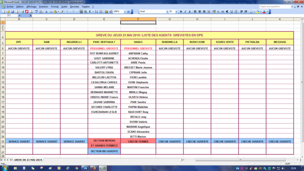Expand the zoom 100% dropdown
The height and width of the screenshot is (171, 304).
(x=125, y=12)
